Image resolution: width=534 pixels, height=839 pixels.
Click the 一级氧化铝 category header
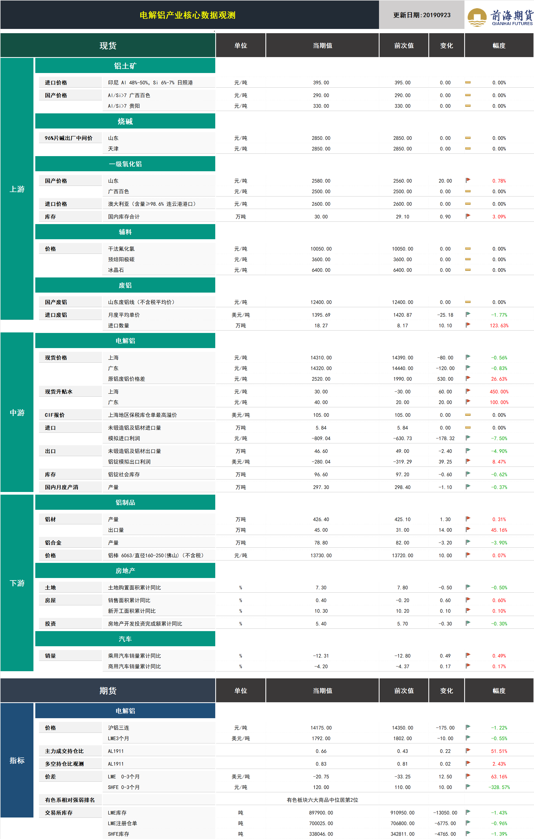click(x=125, y=164)
